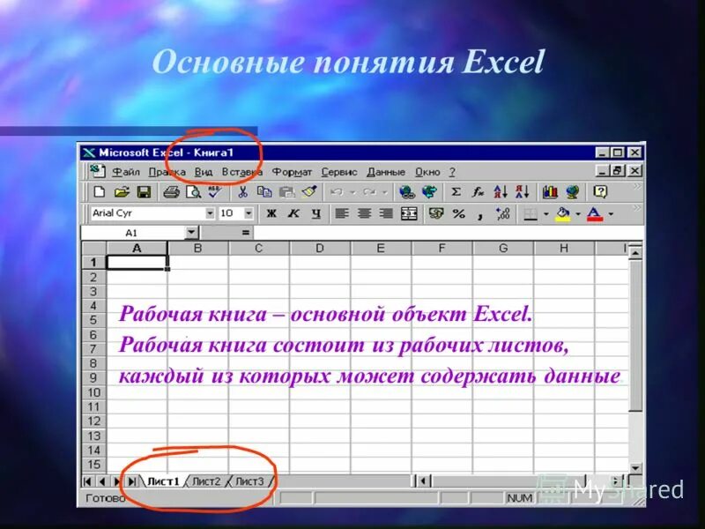Expand the Arial Cyr font dropdown
The width and height of the screenshot is (705, 529).
pos(210,213)
